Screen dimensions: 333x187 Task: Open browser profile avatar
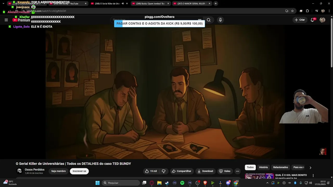pos(323,11)
